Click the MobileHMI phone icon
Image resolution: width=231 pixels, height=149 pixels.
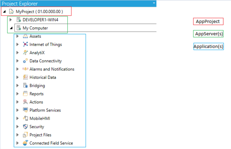(25, 118)
